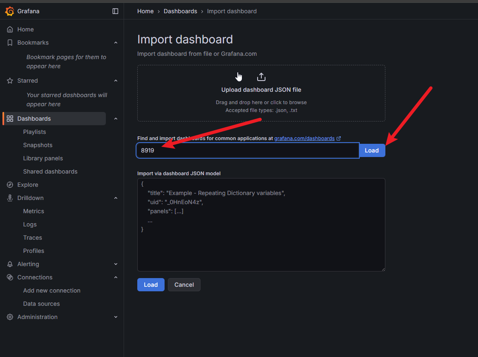Click the bottom Load button
The height and width of the screenshot is (357, 478).
click(x=151, y=285)
